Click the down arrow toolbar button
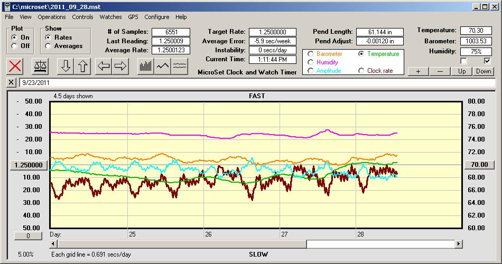This screenshot has width=502, height=264. [x=66, y=66]
